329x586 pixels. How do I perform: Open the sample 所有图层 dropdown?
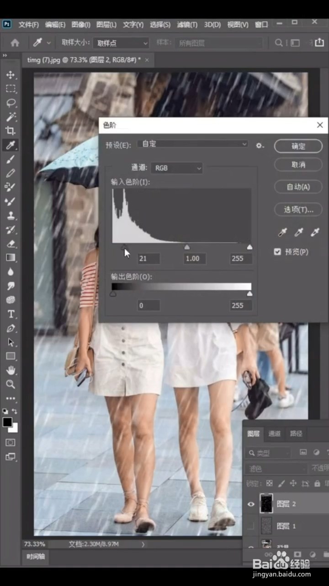pos(219,43)
